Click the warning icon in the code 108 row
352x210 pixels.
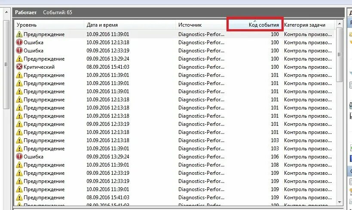[x=19, y=165]
